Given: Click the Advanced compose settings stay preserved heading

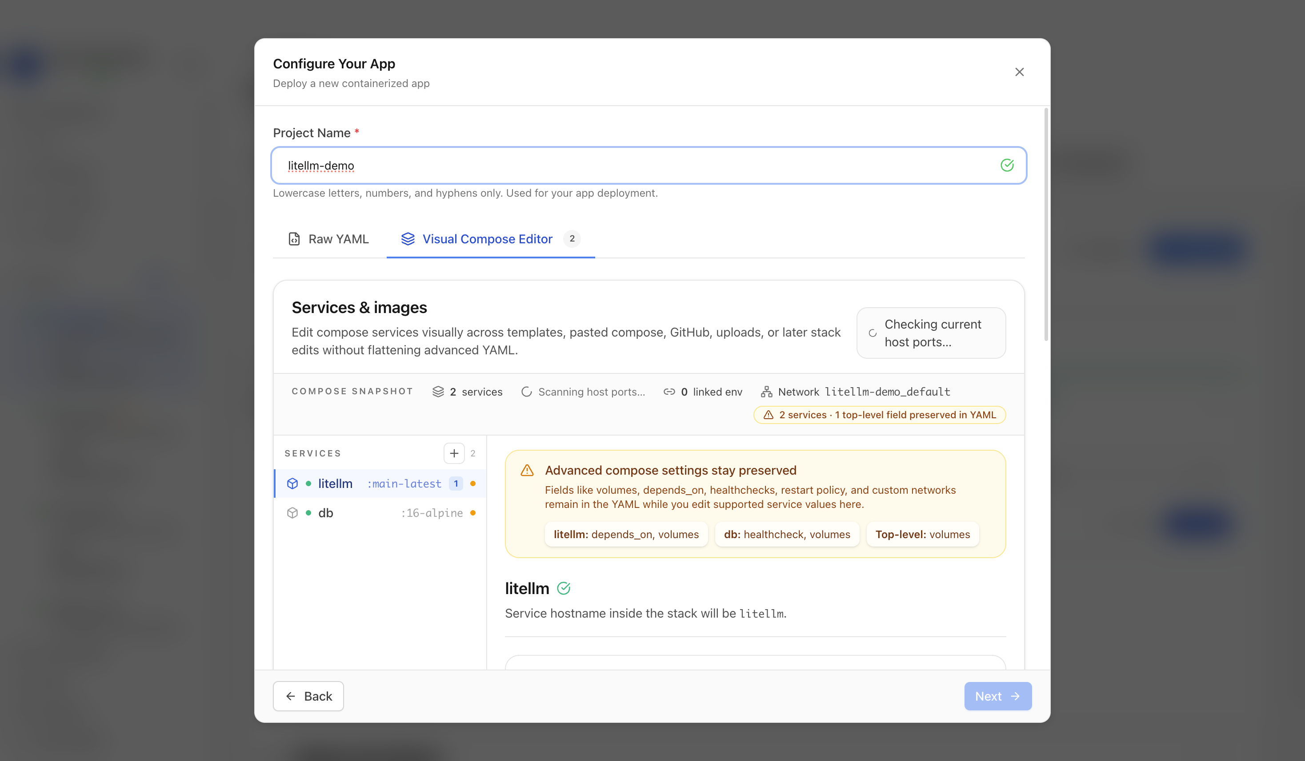Looking at the screenshot, I should coord(671,470).
